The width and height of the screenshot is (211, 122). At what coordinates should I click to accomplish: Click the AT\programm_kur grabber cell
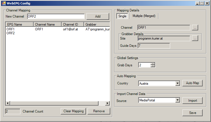[x=98, y=29]
